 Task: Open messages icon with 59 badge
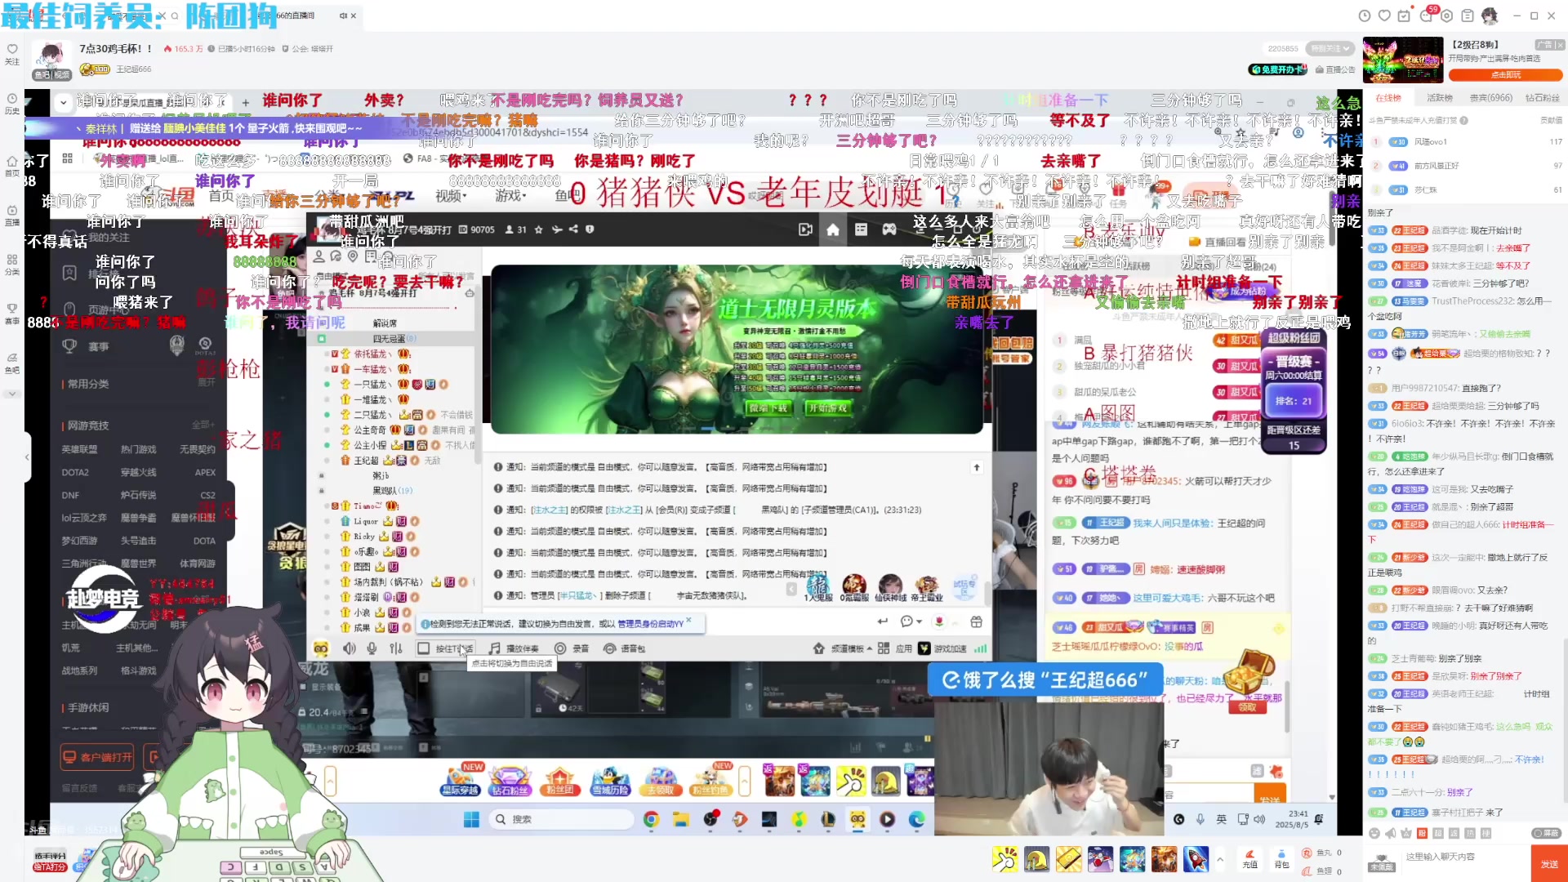coord(1426,16)
